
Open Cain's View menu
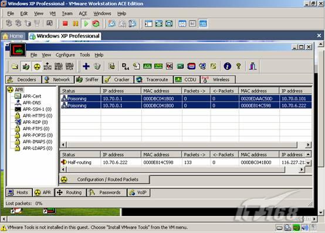(x=46, y=55)
